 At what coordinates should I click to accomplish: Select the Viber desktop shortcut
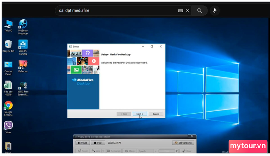point(8,127)
